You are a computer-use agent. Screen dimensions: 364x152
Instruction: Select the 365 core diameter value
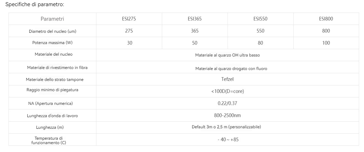195,31
